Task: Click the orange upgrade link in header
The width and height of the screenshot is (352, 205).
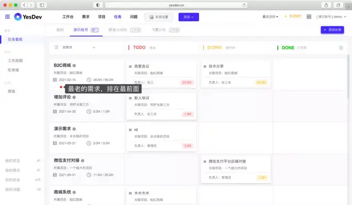Action: (293, 16)
